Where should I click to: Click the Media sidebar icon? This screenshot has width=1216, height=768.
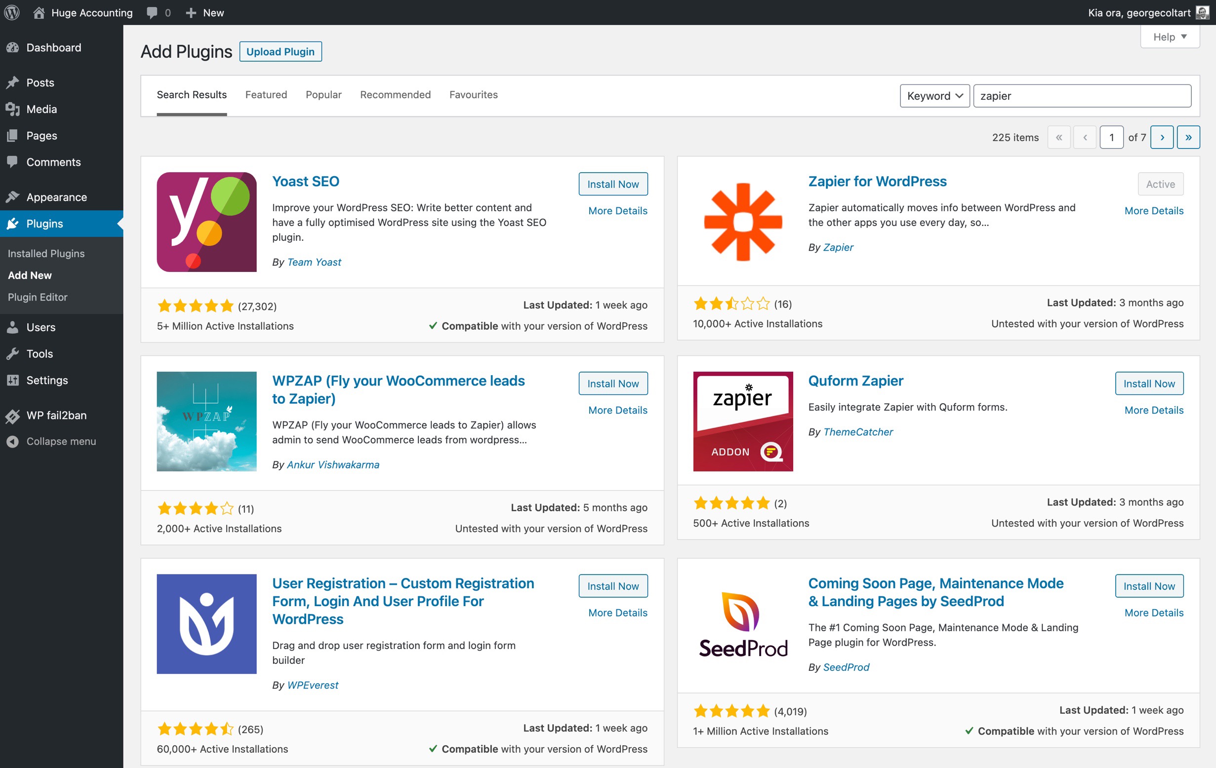coord(13,109)
